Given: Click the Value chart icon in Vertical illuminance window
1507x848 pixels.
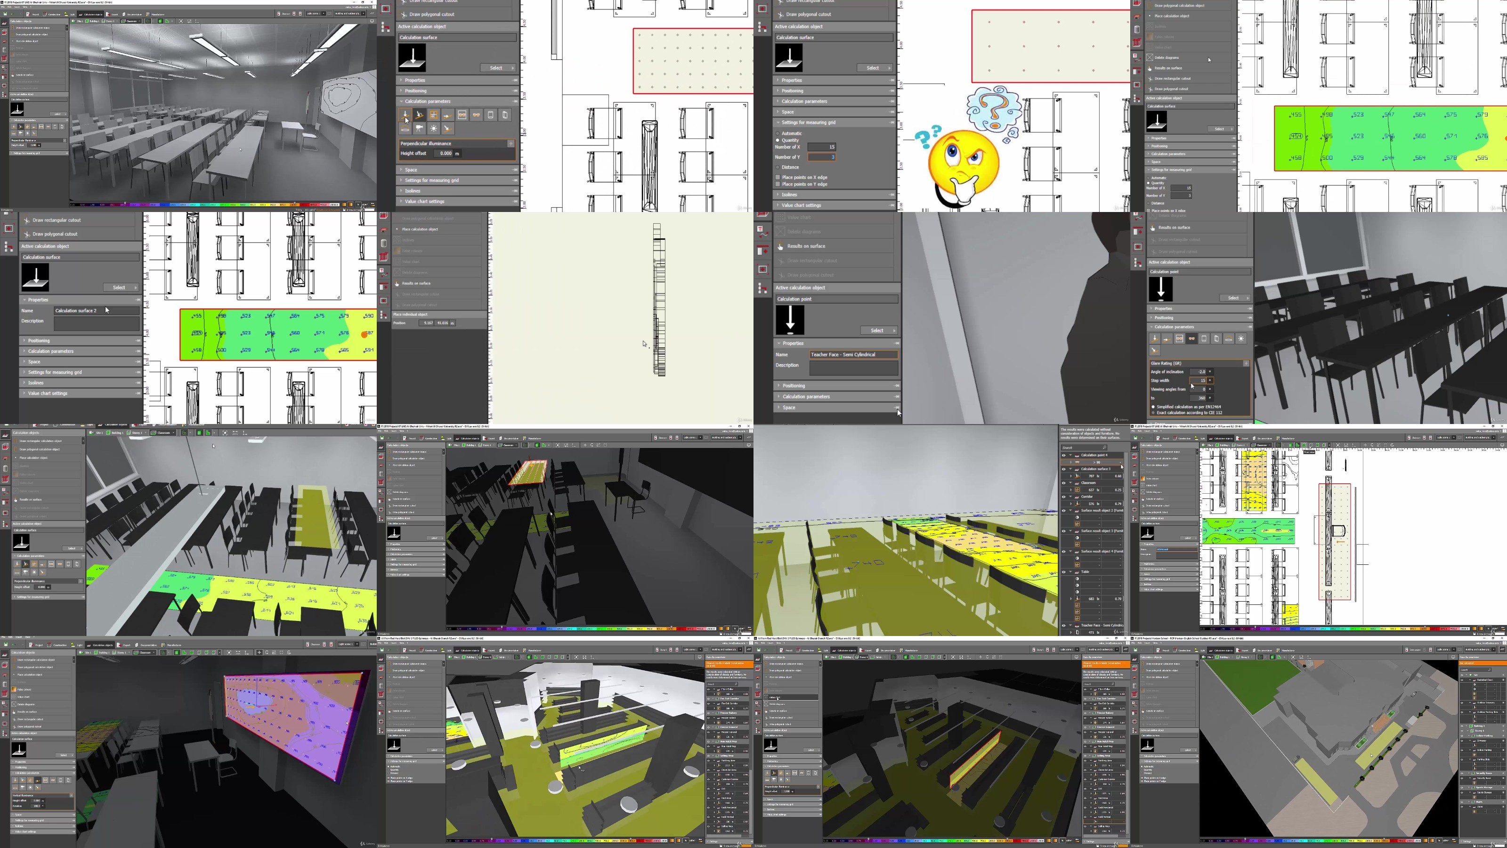Looking at the screenshot, I should (x=14, y=697).
